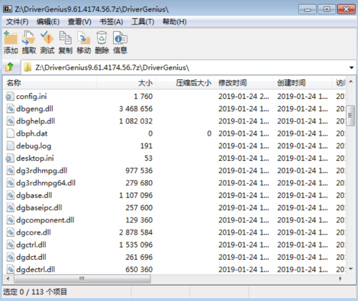Click the Extract (提取) toolbar icon

coord(29,38)
